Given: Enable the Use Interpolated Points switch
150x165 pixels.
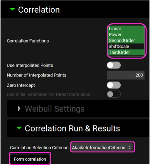Looking at the screenshot, I should coord(114,65).
